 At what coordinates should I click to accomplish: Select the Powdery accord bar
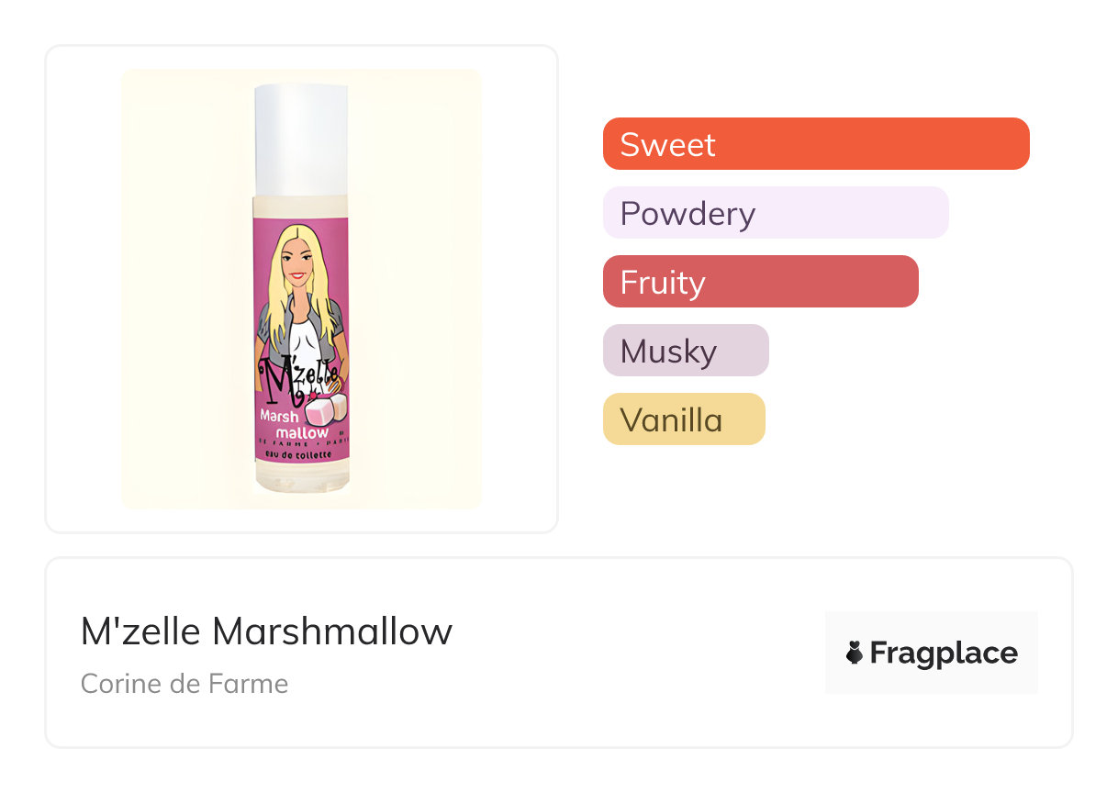[775, 213]
